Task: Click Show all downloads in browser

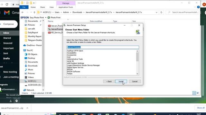Action: [x=201, y=108]
